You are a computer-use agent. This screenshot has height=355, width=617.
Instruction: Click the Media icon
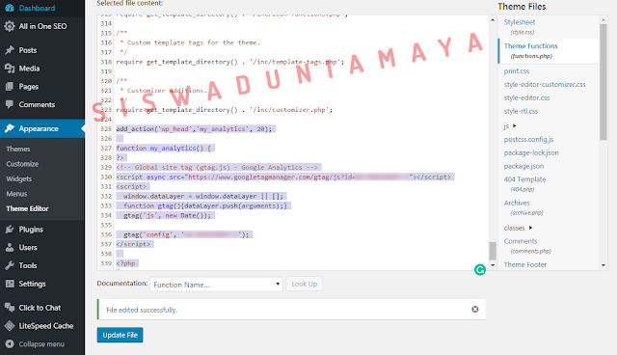coord(10,68)
